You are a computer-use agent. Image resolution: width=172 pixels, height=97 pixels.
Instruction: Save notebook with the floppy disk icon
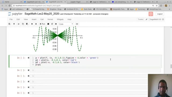pos(9,24)
